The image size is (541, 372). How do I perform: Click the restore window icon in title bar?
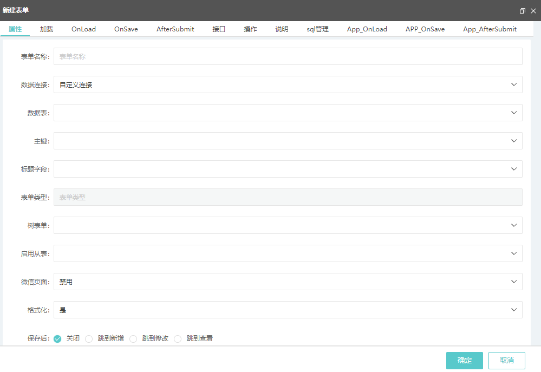pyautogui.click(x=523, y=11)
